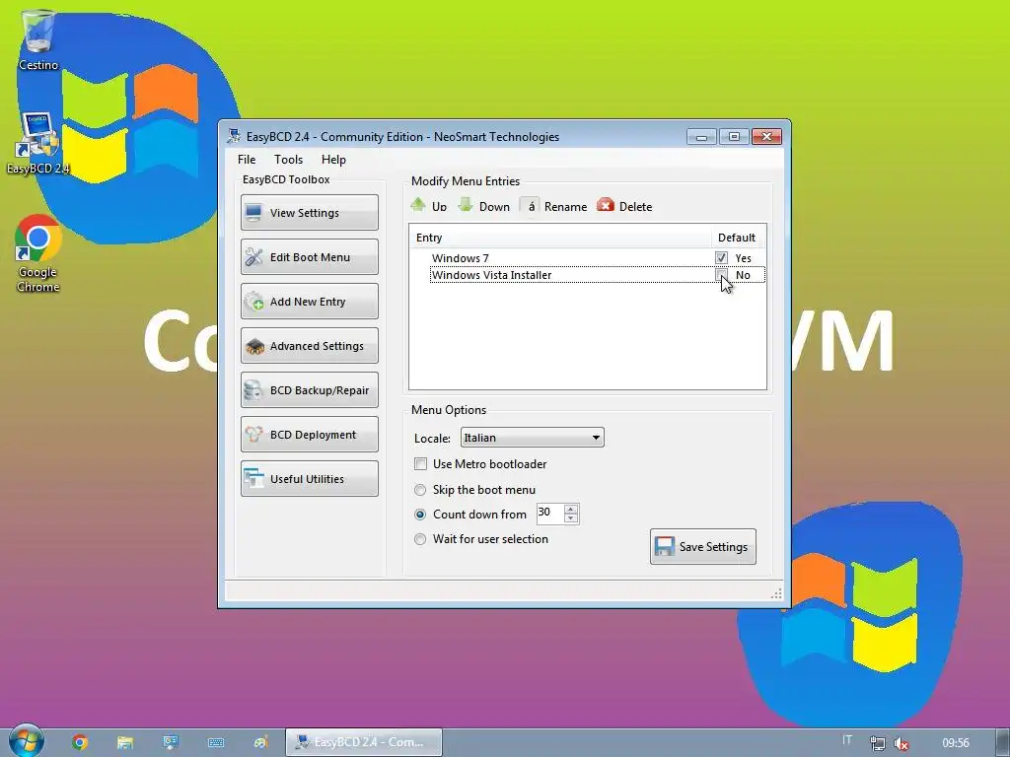The image size is (1010, 757).
Task: Click the Entry column header
Action: [560, 238]
